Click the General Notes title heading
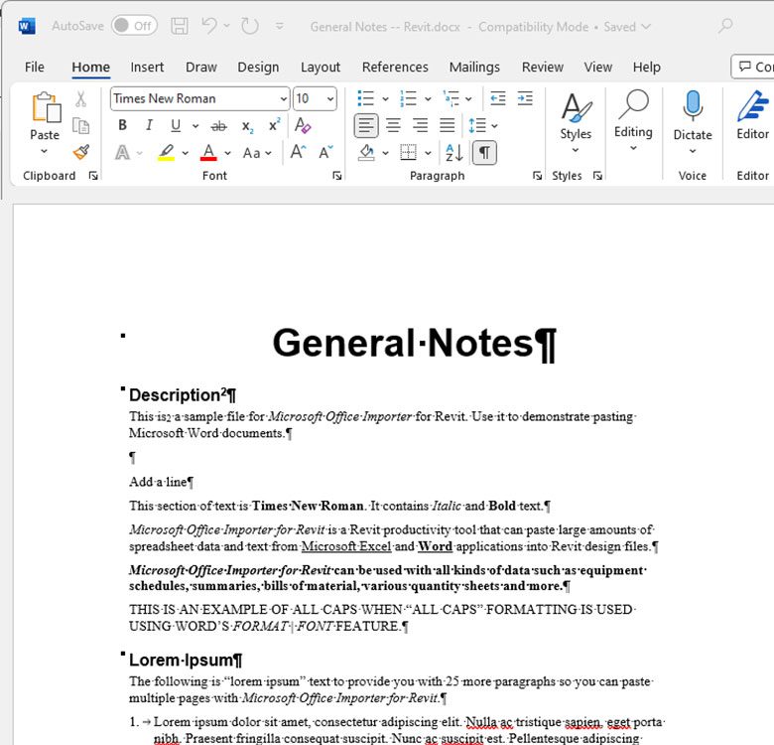774x745 pixels. pos(403,343)
